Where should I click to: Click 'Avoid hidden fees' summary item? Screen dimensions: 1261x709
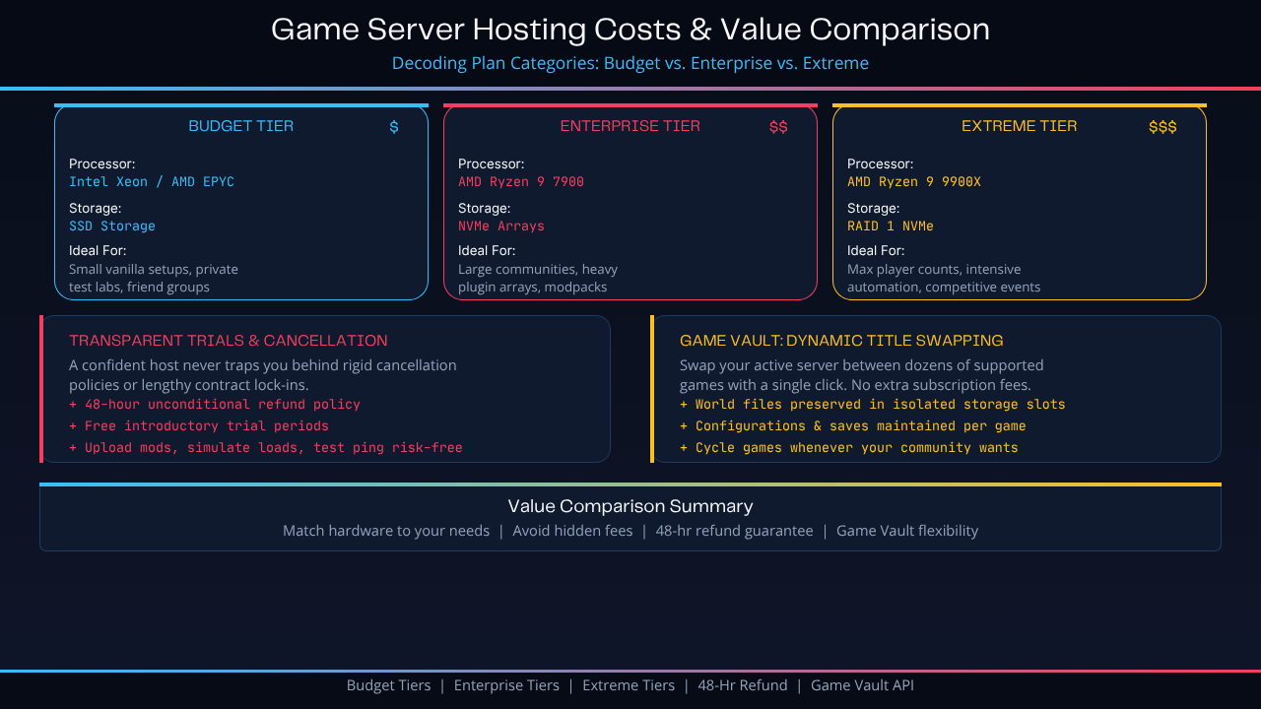click(572, 531)
